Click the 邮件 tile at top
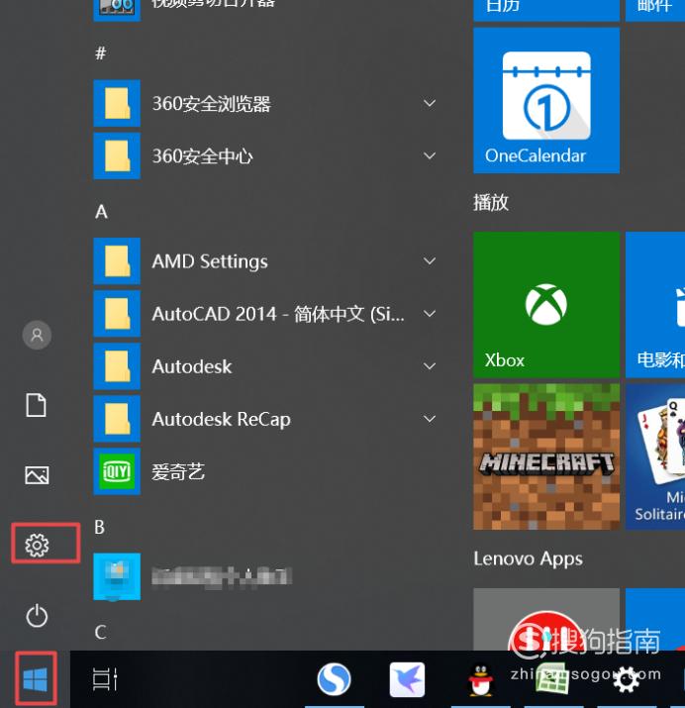685x708 pixels. coord(655,10)
